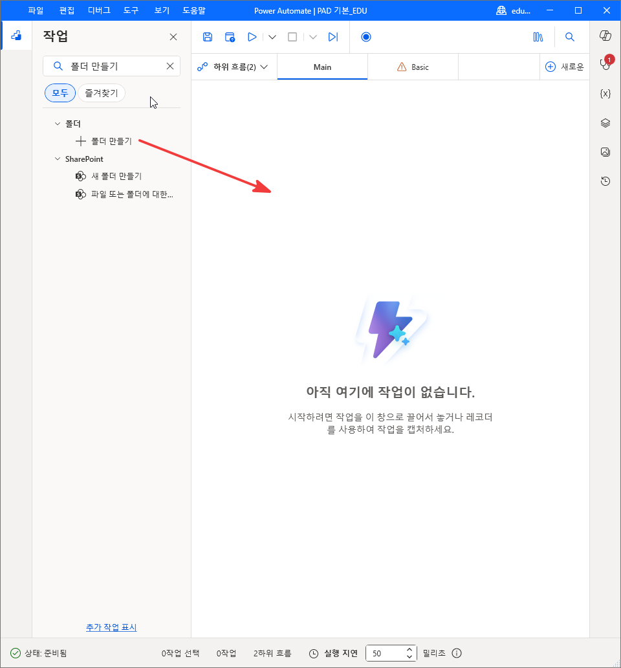Select the 새 폴더 만들기 SharePoint action
Image resolution: width=621 pixels, height=668 pixels.
tap(116, 176)
